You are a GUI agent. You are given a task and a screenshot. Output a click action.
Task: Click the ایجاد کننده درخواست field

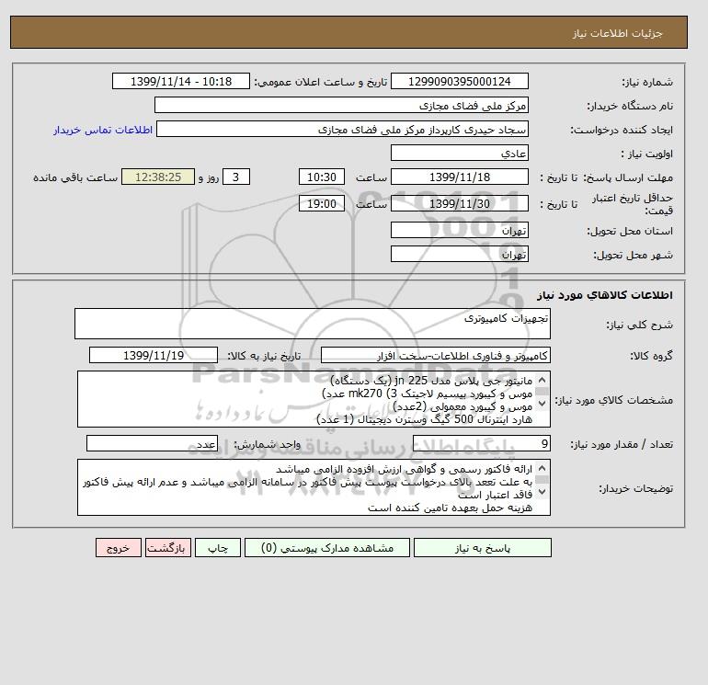click(x=342, y=129)
